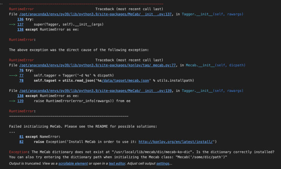Jump to line 139 raise RuntimeError
The height and width of the screenshot is (169, 281).
click(x=20, y=101)
